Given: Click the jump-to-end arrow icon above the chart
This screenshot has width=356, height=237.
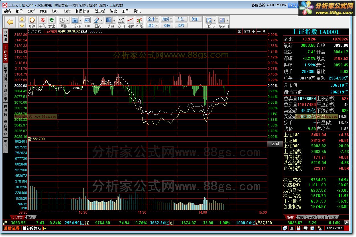Looking at the screenshot, I should 264,31.
